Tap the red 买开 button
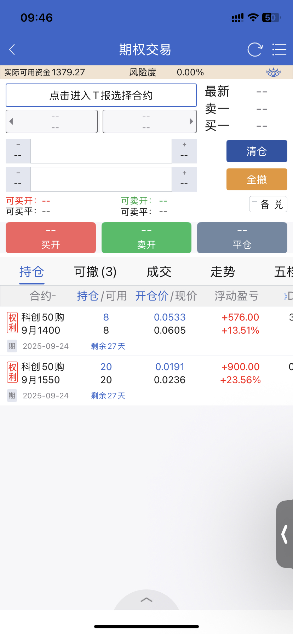The height and width of the screenshot is (634, 293). [51, 238]
